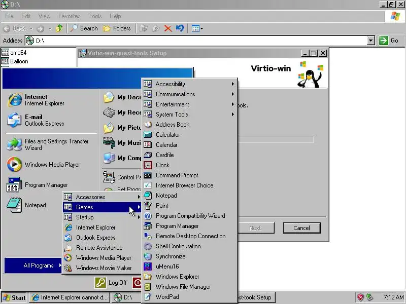The height and width of the screenshot is (304, 406).
Task: Launch Synchronize
Action: point(189,256)
